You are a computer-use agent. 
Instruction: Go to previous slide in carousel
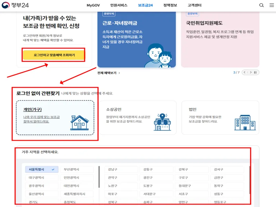245,72
